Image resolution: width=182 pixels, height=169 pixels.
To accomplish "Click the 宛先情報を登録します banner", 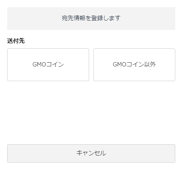I will click(91, 18).
